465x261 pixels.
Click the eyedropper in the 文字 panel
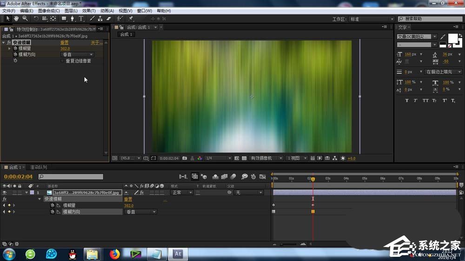click(x=443, y=37)
